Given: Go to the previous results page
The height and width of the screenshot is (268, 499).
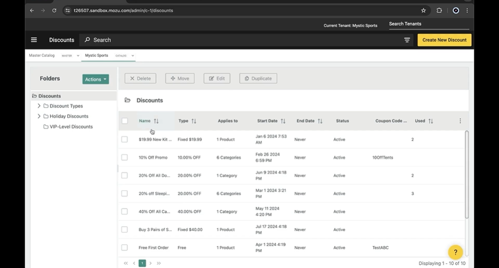Looking at the screenshot, I should click(134, 263).
